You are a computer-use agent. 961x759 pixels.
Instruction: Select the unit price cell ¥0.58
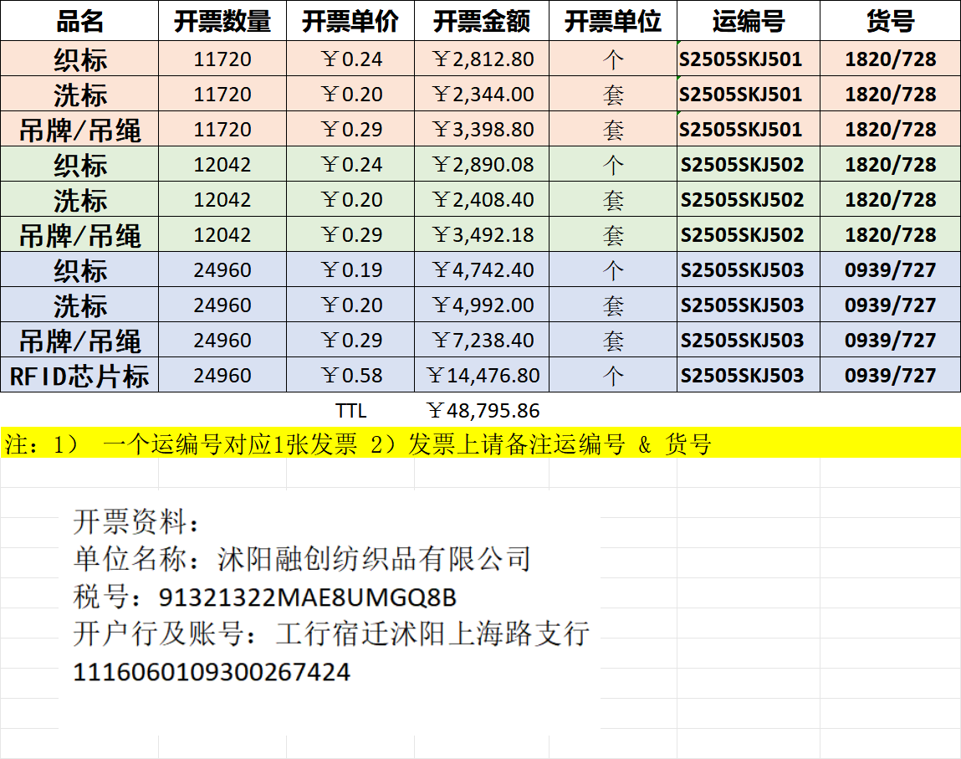pyautogui.click(x=351, y=376)
